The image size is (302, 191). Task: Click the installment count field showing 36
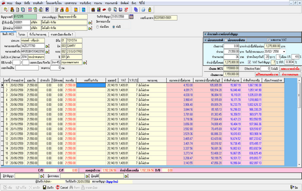click(231, 57)
